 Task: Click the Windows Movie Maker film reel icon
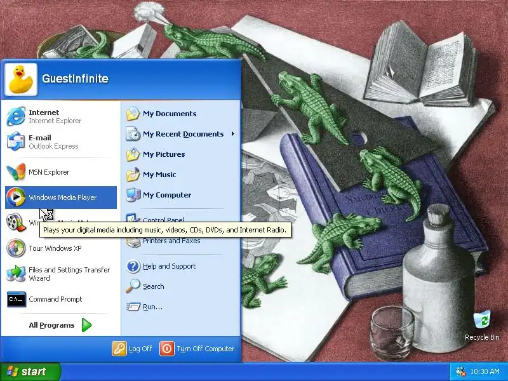tap(16, 223)
